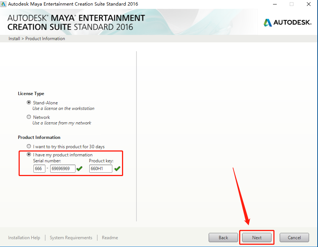Click the Back button
The width and height of the screenshot is (318, 247).
point(223,237)
